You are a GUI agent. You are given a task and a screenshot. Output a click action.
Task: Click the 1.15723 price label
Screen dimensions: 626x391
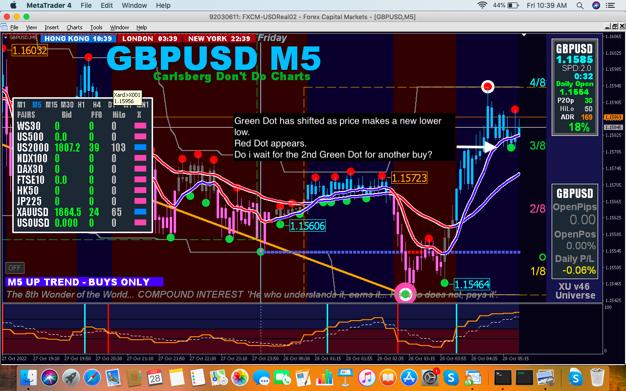pyautogui.click(x=409, y=178)
